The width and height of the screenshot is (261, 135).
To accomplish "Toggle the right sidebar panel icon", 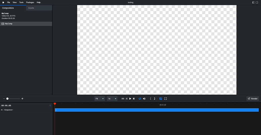I will click(x=257, y=3).
